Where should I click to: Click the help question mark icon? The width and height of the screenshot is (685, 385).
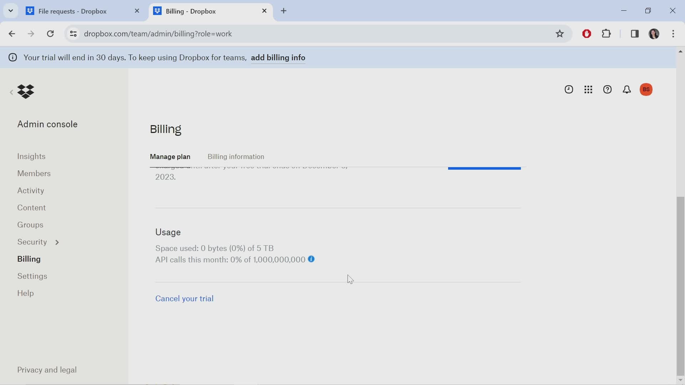click(x=607, y=89)
